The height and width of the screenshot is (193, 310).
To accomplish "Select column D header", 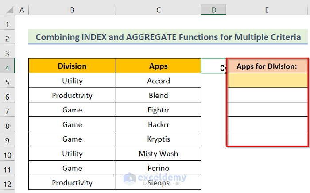I will 213,10.
